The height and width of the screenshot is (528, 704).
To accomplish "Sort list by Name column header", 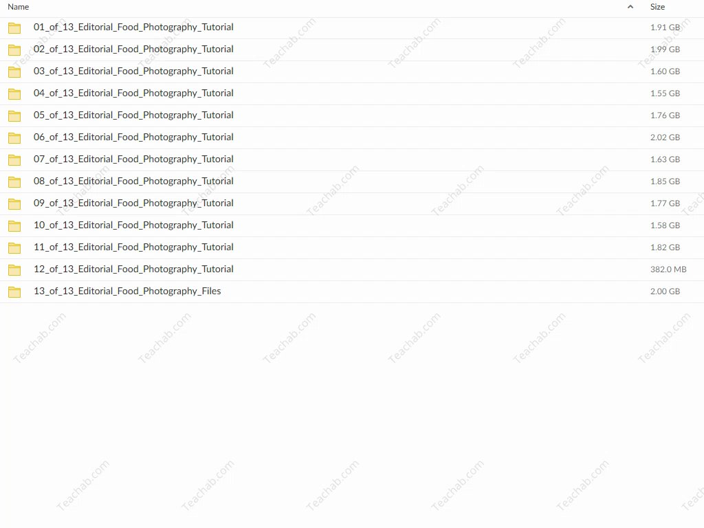I will point(19,7).
